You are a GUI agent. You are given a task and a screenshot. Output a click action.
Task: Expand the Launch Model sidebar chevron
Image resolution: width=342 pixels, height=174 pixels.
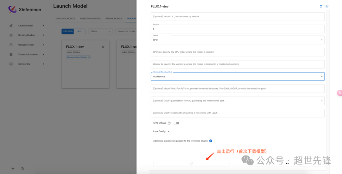(x=43, y=26)
